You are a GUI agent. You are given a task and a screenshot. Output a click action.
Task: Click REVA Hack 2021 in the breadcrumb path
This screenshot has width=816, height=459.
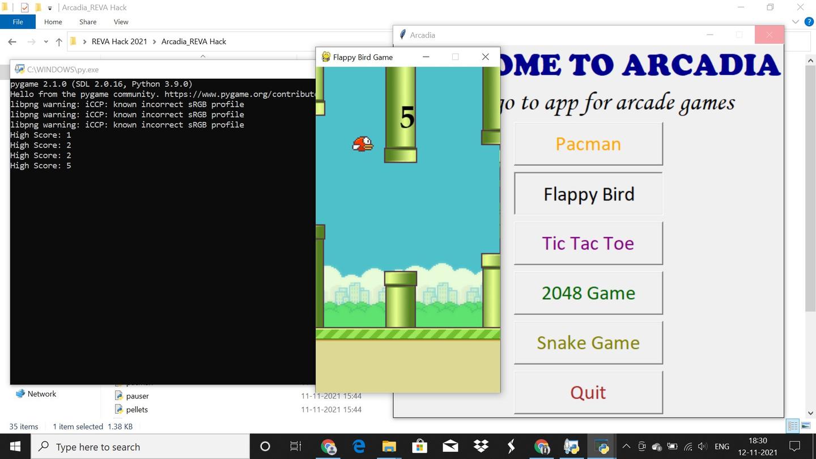point(119,41)
